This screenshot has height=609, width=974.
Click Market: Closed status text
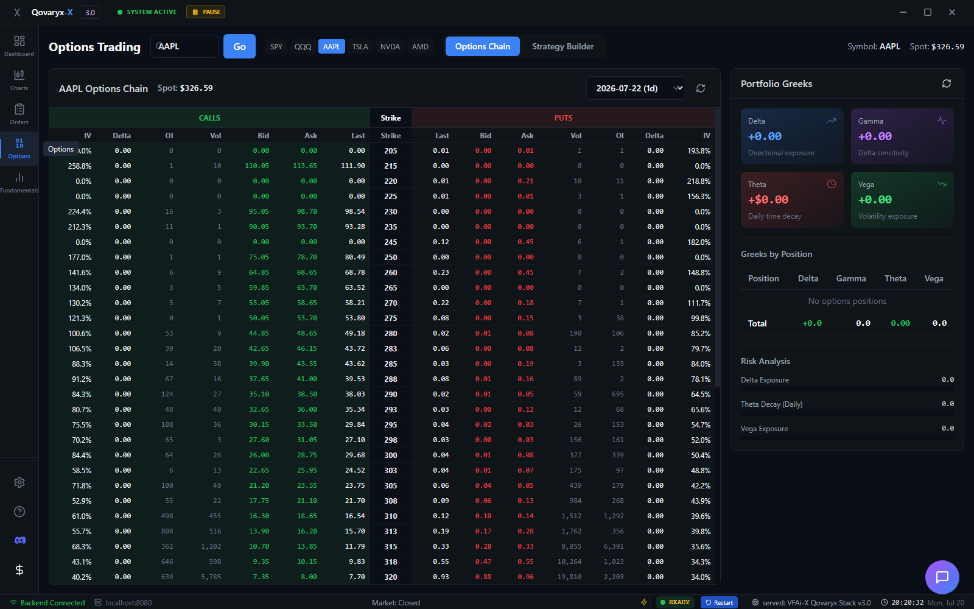(396, 602)
